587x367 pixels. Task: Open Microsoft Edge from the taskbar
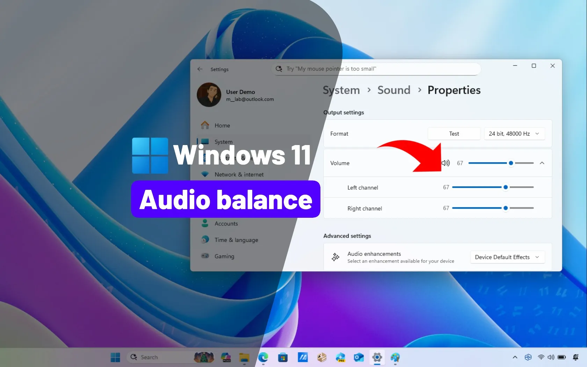(x=263, y=357)
